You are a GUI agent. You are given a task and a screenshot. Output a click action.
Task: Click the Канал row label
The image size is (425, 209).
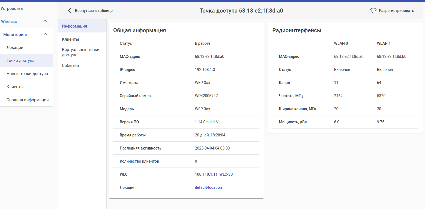click(284, 83)
